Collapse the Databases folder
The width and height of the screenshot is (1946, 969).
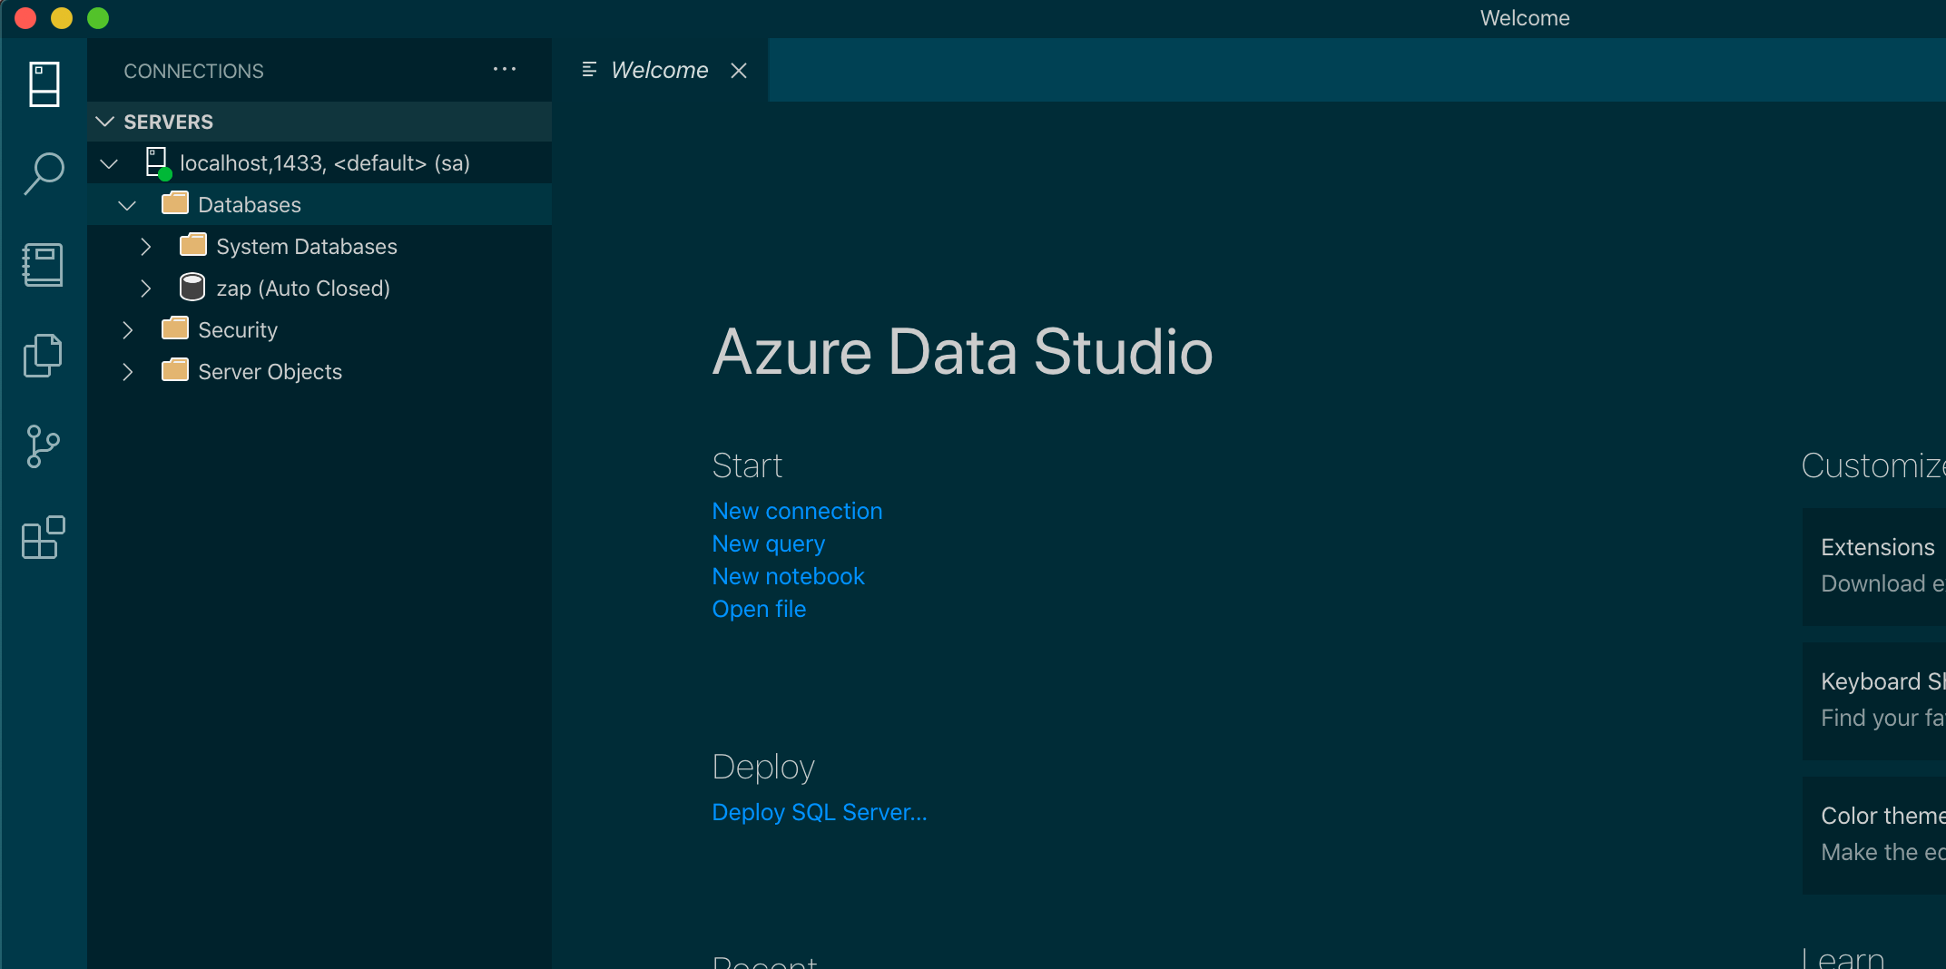[x=127, y=205]
